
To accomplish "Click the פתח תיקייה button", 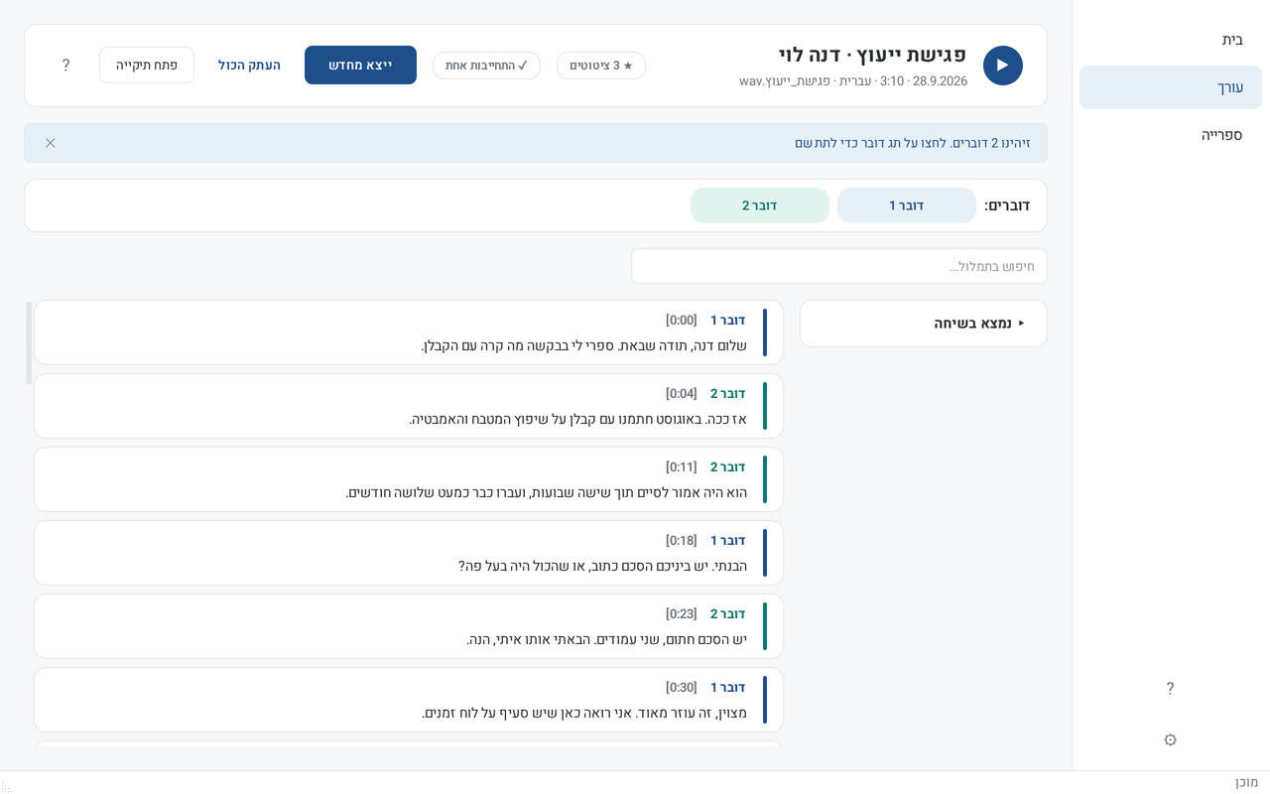I will tap(147, 66).
